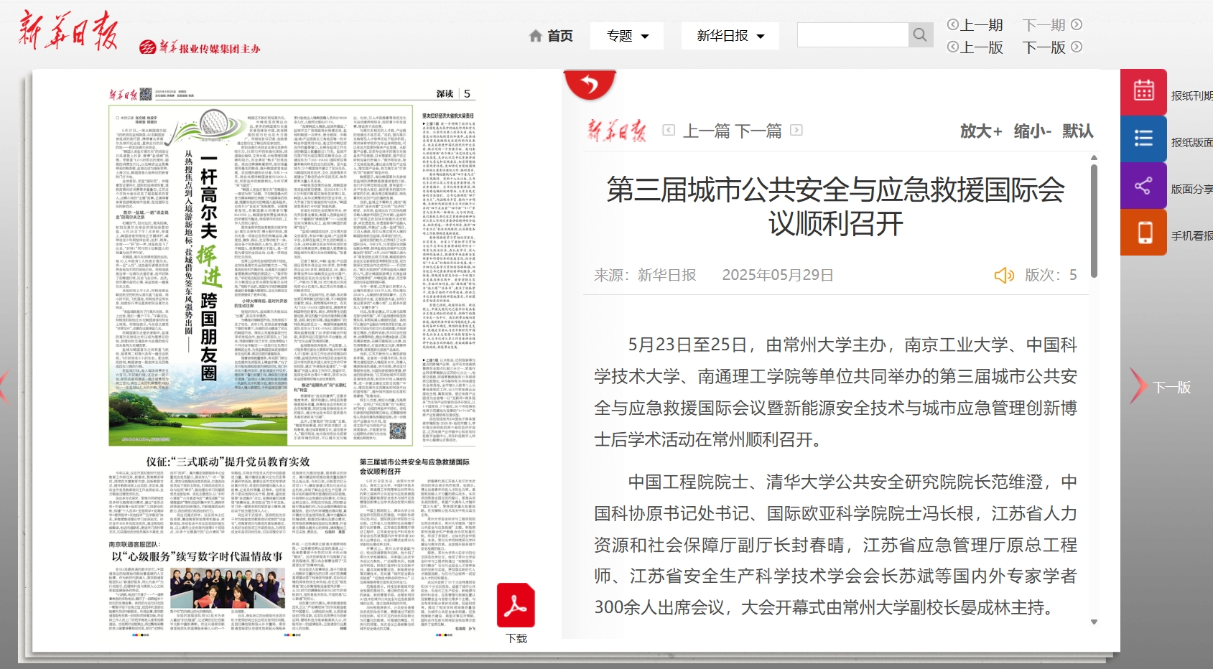Click the red back arrow icon
The width and height of the screenshot is (1213, 669).
[590, 85]
